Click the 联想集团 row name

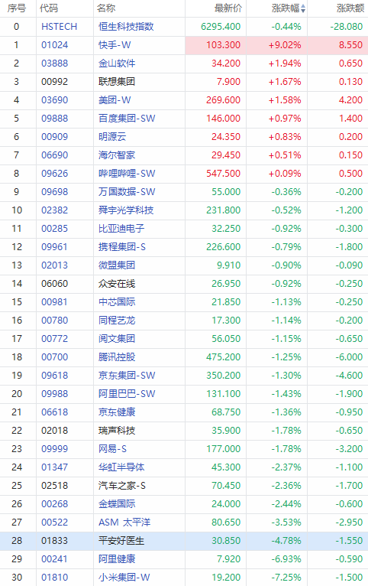click(x=117, y=81)
